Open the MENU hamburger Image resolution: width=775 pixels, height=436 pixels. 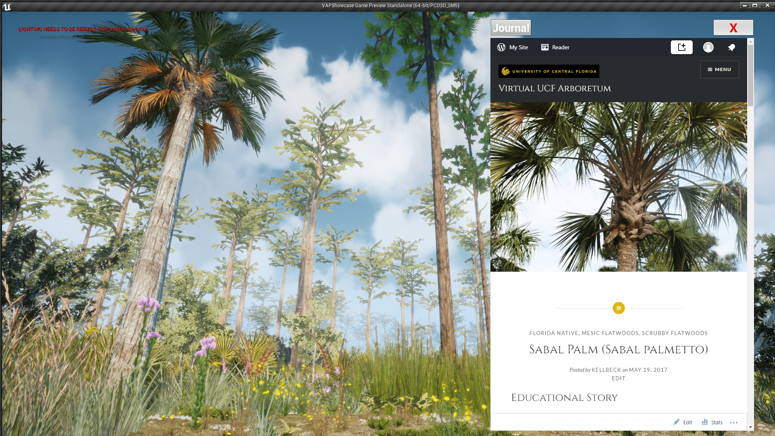[719, 69]
